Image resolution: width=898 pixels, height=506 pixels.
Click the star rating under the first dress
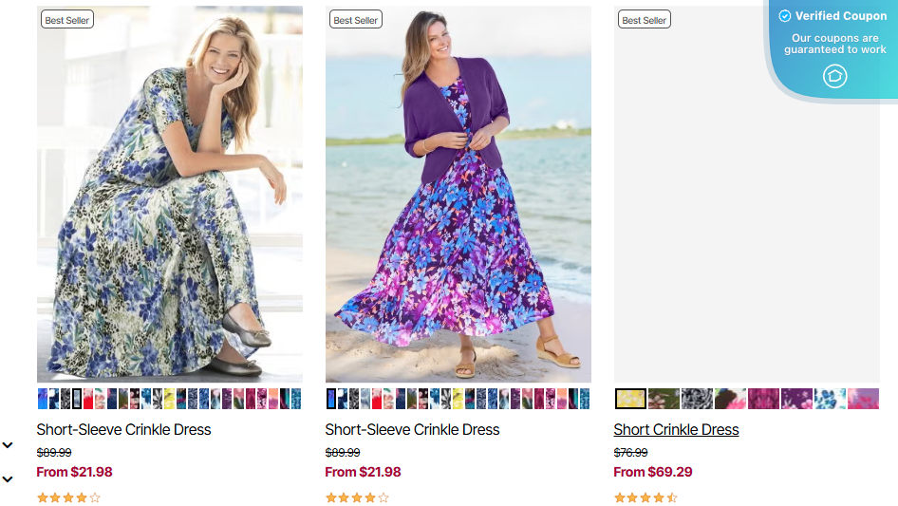(68, 497)
